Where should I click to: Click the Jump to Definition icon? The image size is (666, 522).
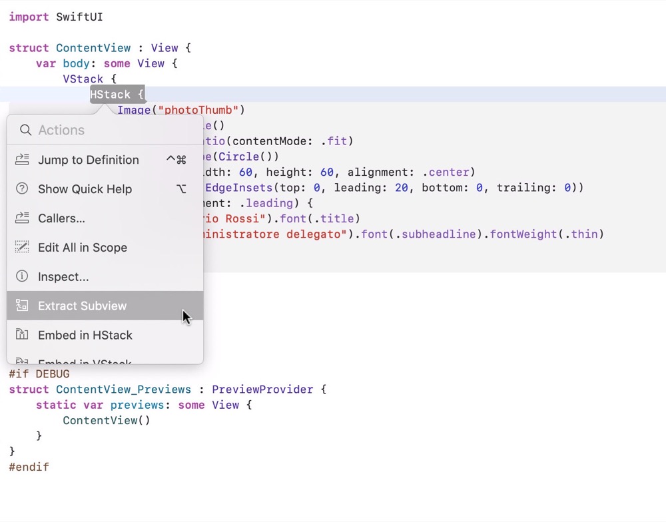(22, 160)
